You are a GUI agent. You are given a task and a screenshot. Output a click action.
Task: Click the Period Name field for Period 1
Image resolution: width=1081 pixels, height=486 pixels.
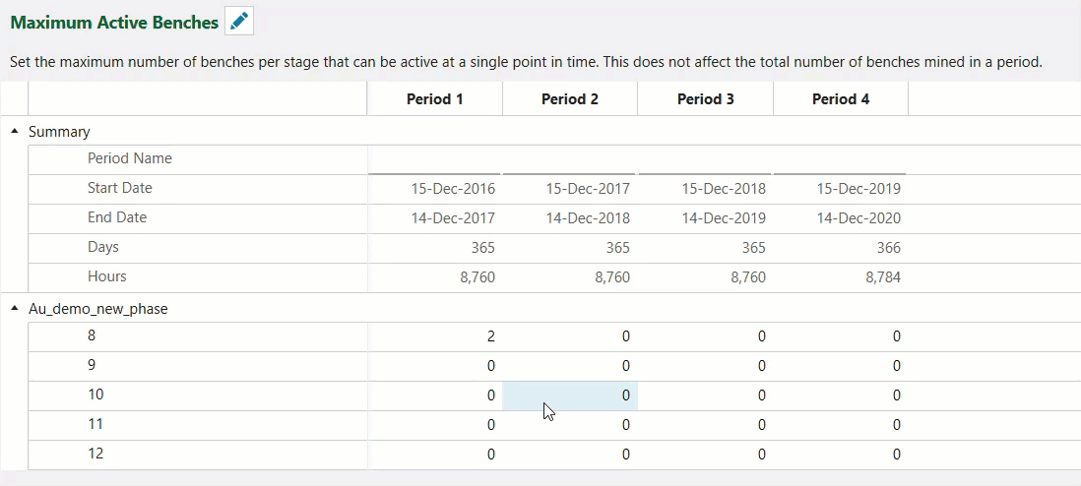click(435, 159)
